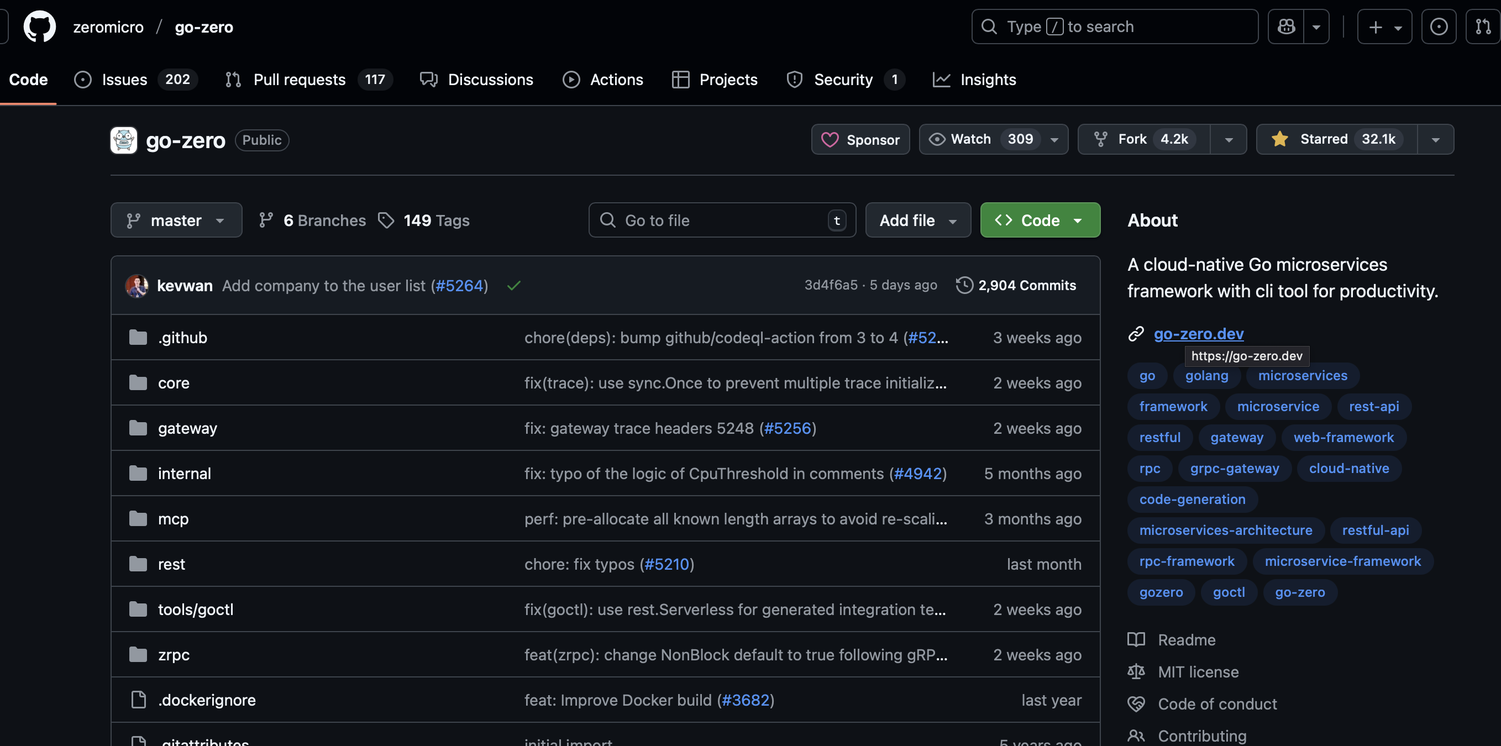The image size is (1501, 746).
Task: Switch to the Pull requests tab
Action: tap(299, 79)
